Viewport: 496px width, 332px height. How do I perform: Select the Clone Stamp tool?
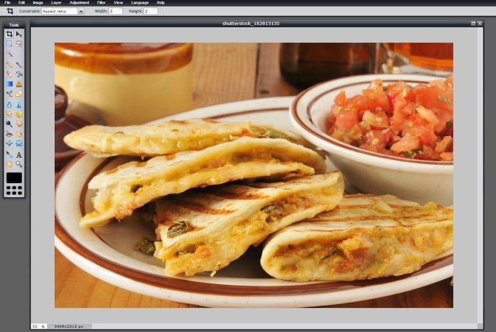pyautogui.click(x=19, y=84)
